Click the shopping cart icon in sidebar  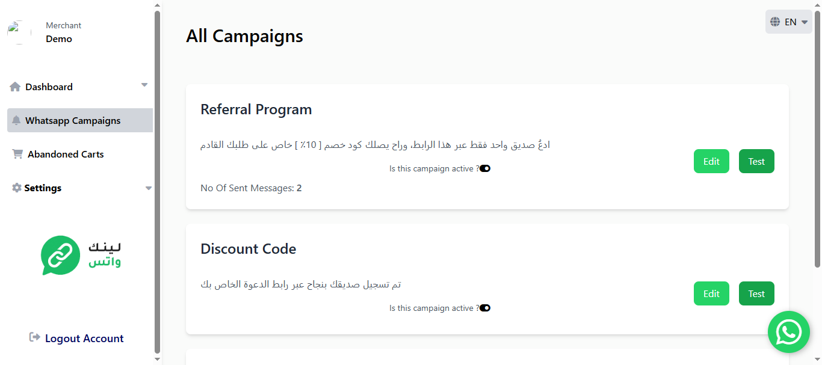tap(17, 154)
